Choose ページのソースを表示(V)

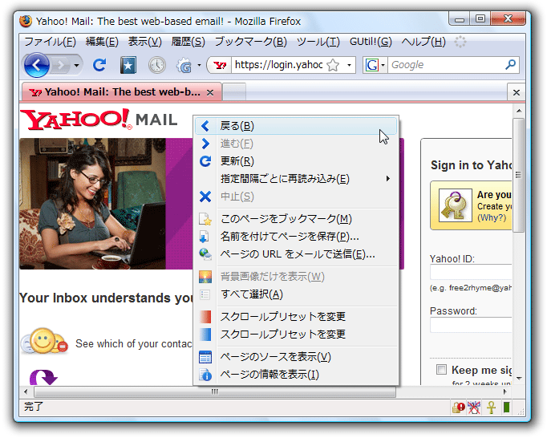point(296,357)
